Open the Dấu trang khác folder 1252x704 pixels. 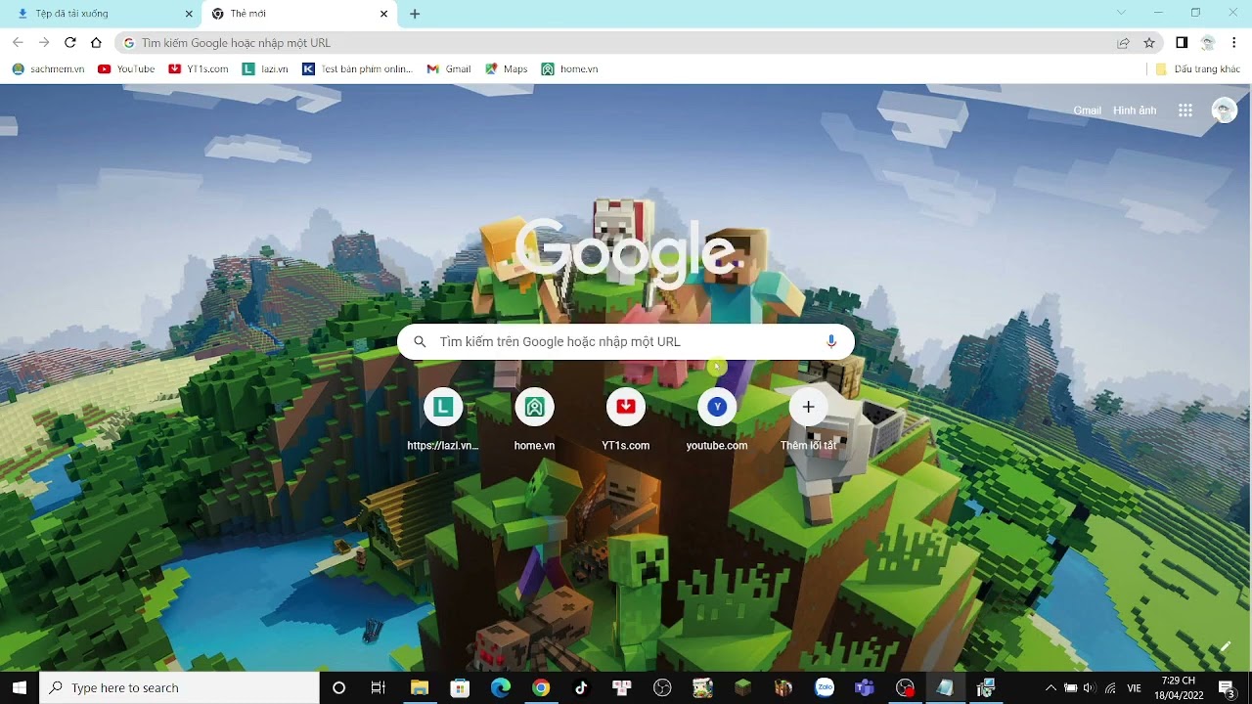(1198, 69)
